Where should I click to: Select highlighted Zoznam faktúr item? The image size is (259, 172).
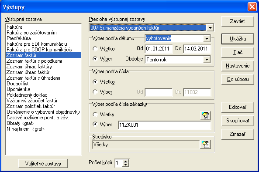point(43,55)
